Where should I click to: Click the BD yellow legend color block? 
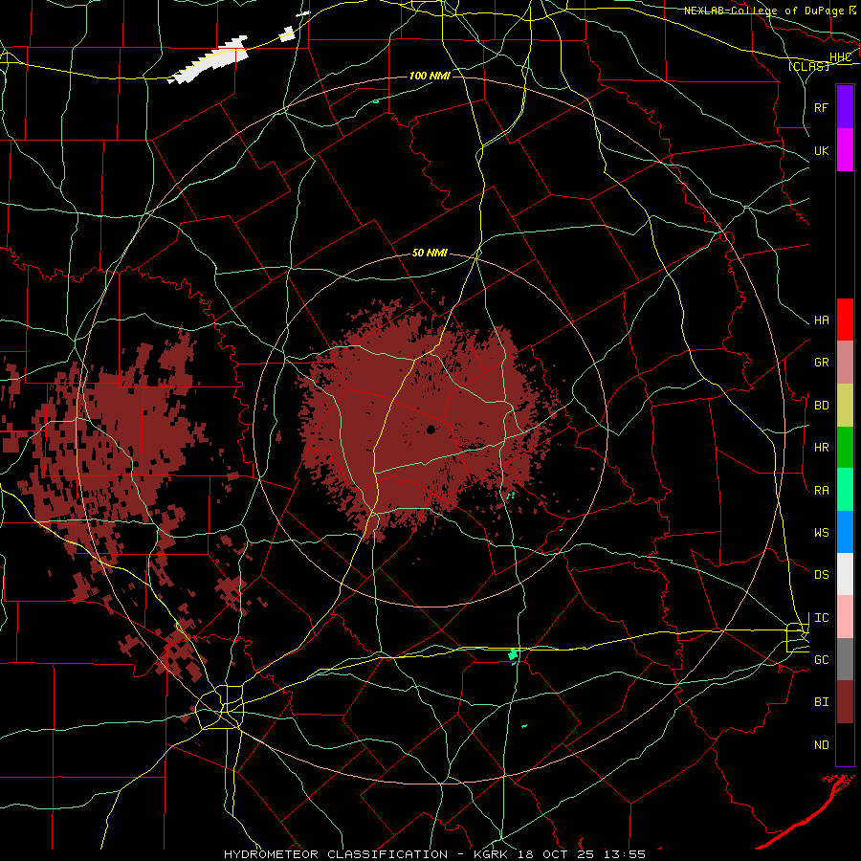(845, 405)
